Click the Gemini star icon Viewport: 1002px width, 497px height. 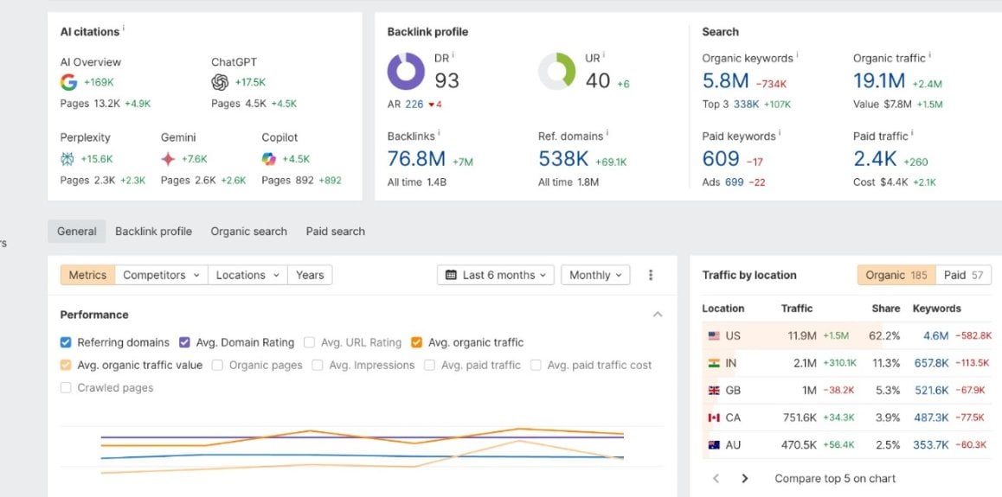[x=168, y=159]
